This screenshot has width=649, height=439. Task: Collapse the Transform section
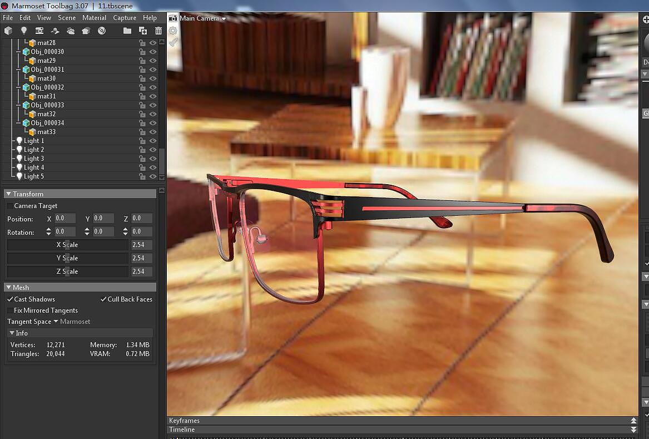[9, 194]
